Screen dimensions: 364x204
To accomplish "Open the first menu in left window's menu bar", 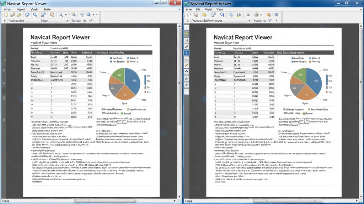I will point(7,9).
